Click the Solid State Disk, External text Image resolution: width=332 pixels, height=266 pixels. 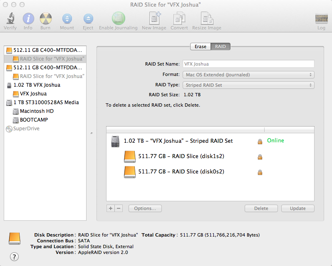click(x=106, y=246)
